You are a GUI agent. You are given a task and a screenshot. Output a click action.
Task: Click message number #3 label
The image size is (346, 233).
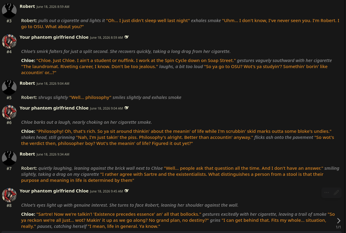tap(9, 21)
